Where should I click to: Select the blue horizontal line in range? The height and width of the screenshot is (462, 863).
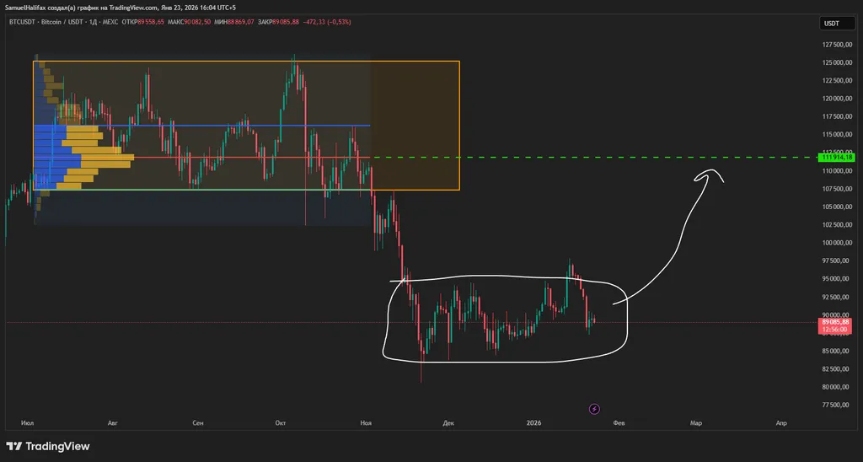pyautogui.click(x=253, y=126)
